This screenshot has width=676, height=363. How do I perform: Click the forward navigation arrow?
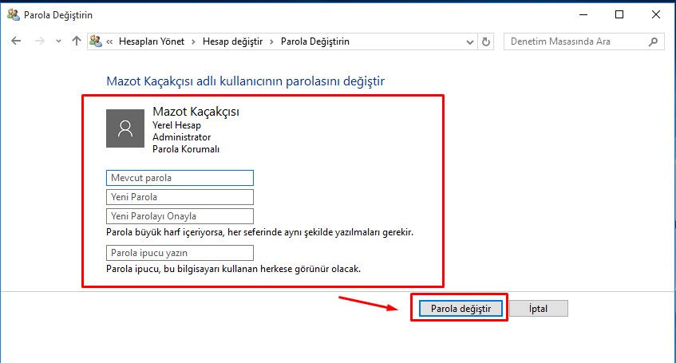pos(38,41)
